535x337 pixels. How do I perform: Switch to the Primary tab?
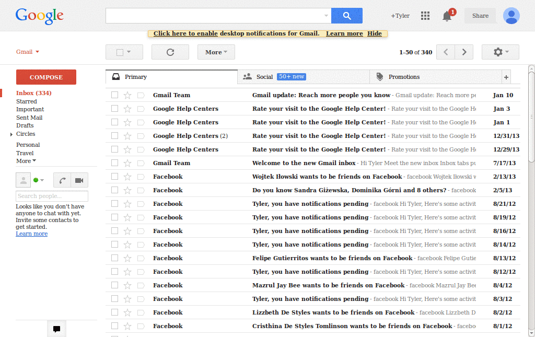(x=171, y=77)
